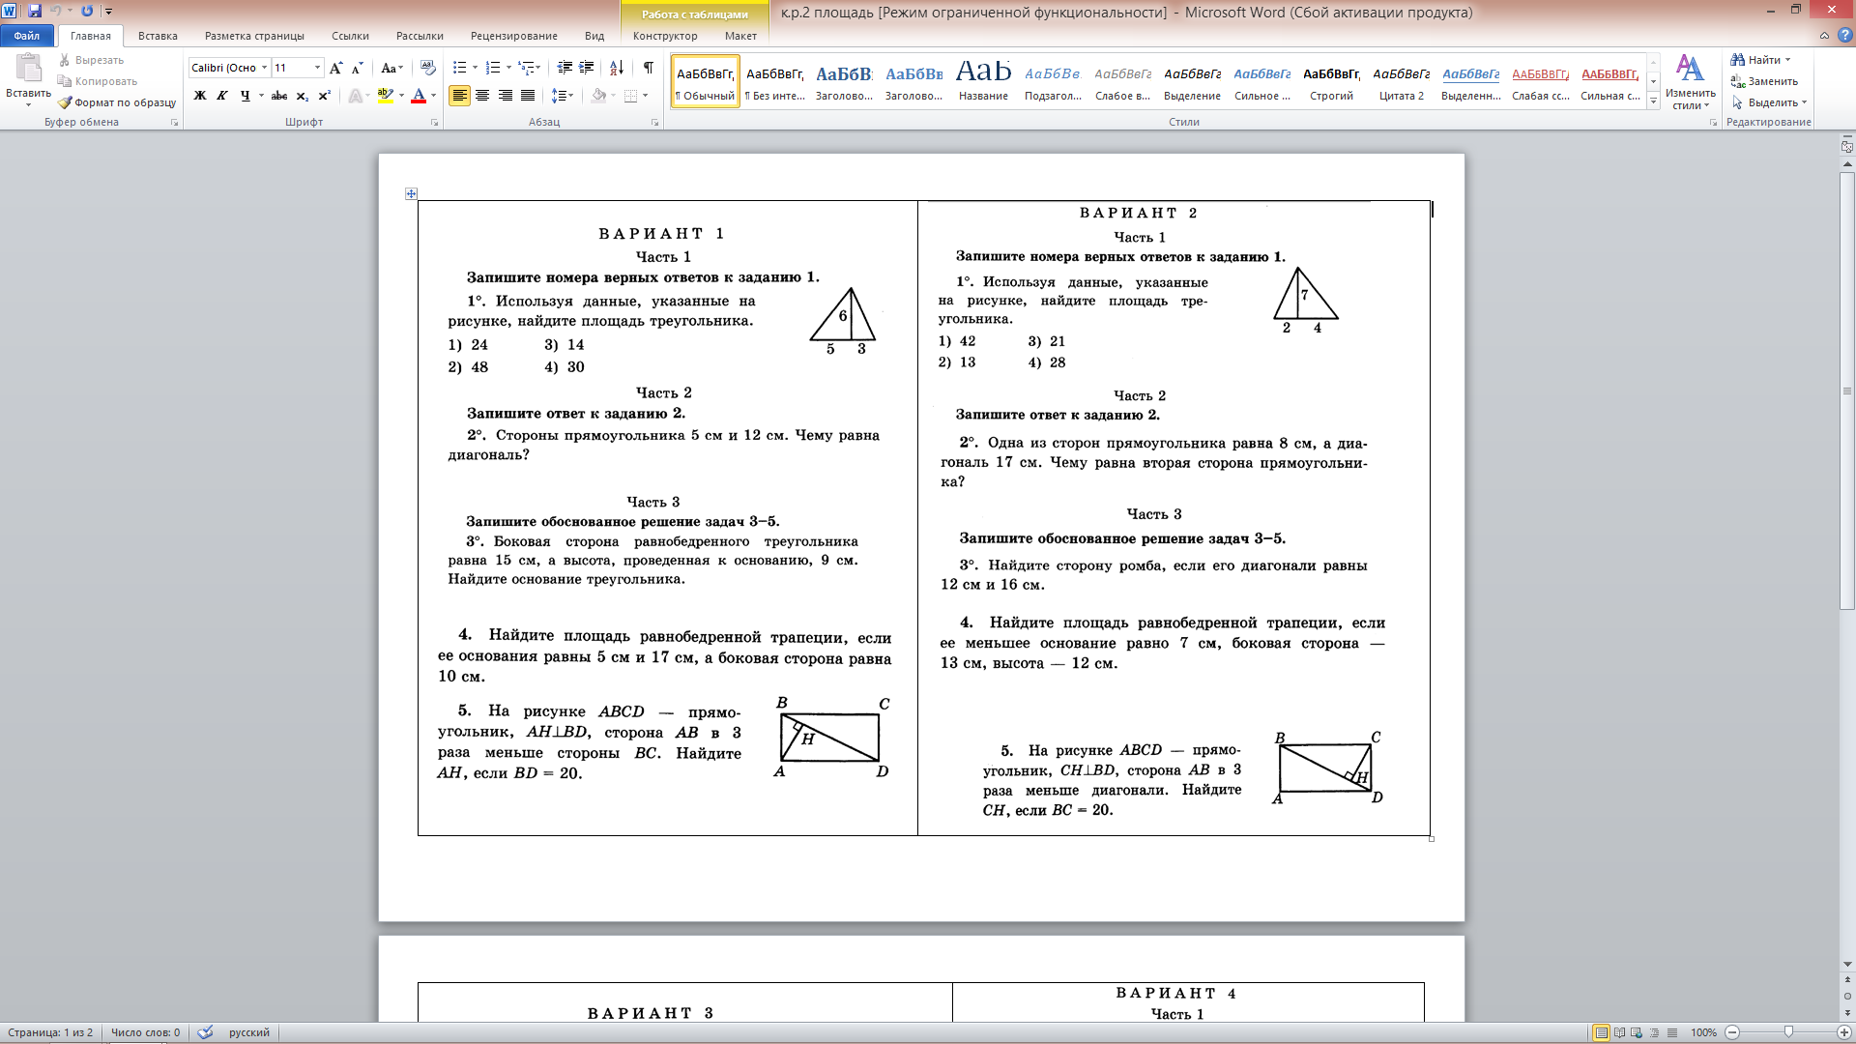
Task: Click the Save icon in quick access toolbar
Action: tap(35, 11)
